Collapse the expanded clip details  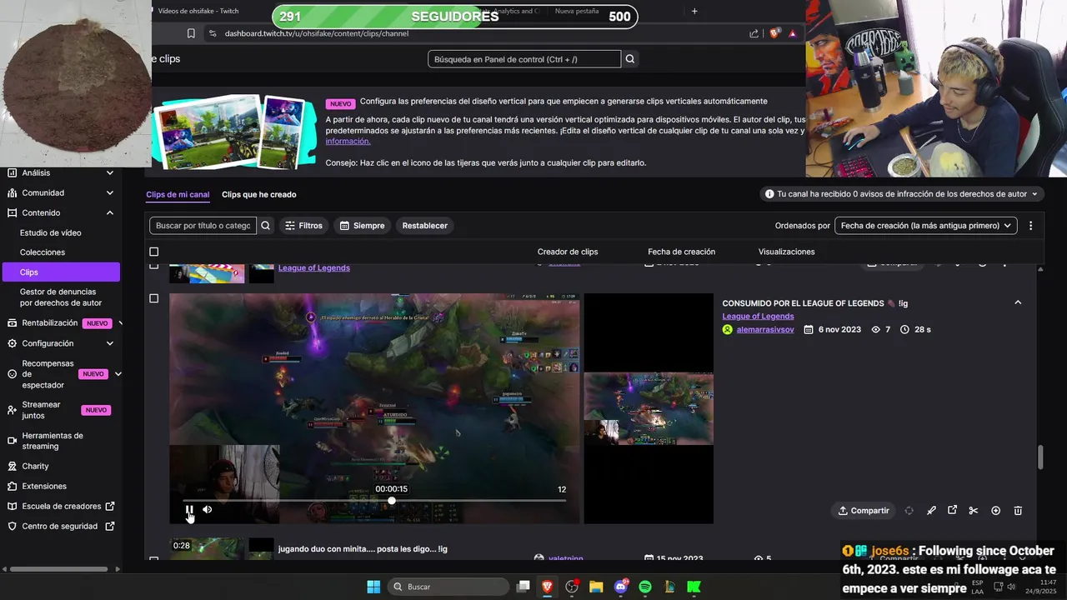pos(1018,302)
